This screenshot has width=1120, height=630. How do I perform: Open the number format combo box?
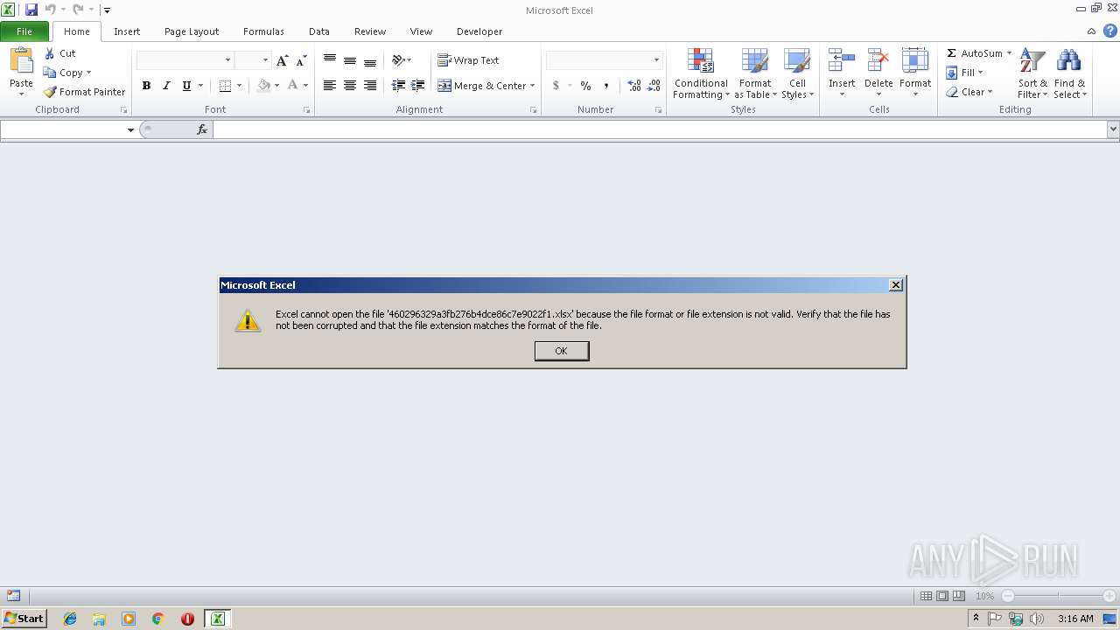tap(604, 60)
